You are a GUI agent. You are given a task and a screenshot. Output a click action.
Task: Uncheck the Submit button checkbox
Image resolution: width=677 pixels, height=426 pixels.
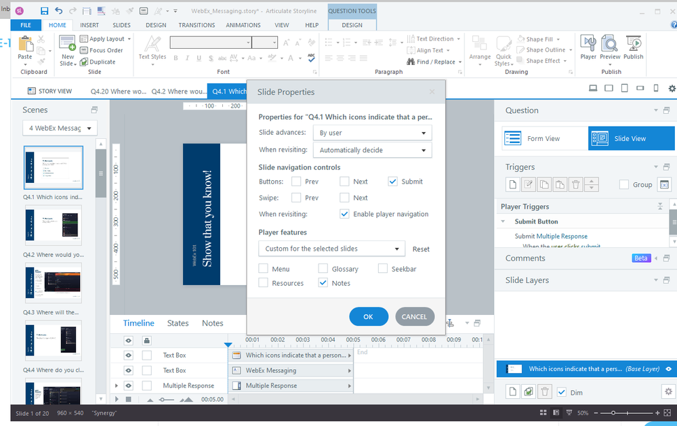(393, 182)
